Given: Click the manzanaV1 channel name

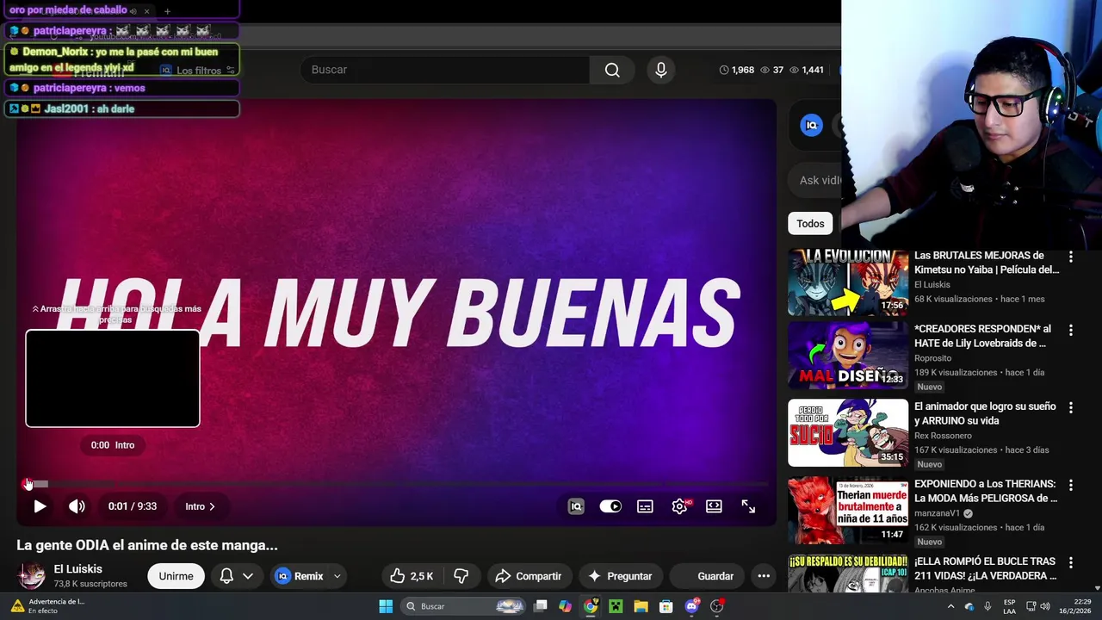Looking at the screenshot, I should click(937, 513).
